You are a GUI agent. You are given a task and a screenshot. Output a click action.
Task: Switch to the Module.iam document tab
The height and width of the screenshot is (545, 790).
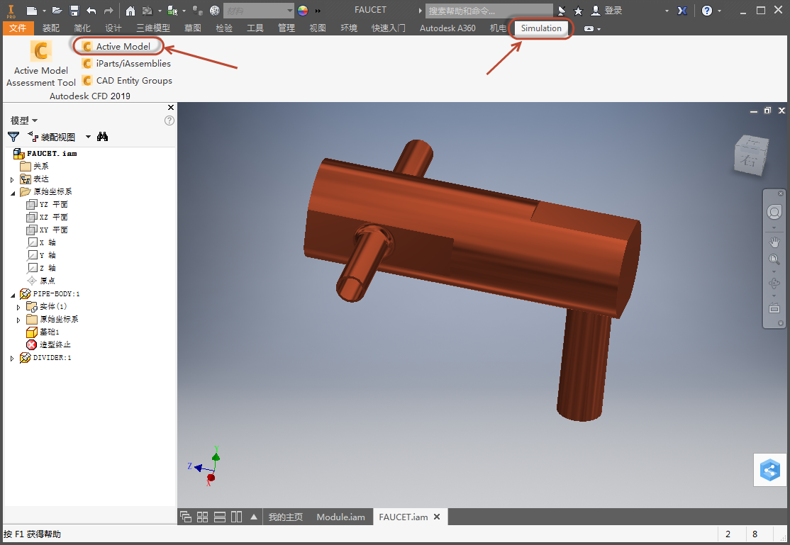(x=340, y=517)
